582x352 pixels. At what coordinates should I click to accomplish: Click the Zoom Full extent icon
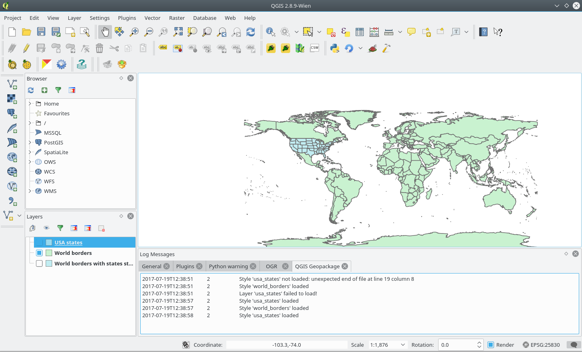pos(178,32)
